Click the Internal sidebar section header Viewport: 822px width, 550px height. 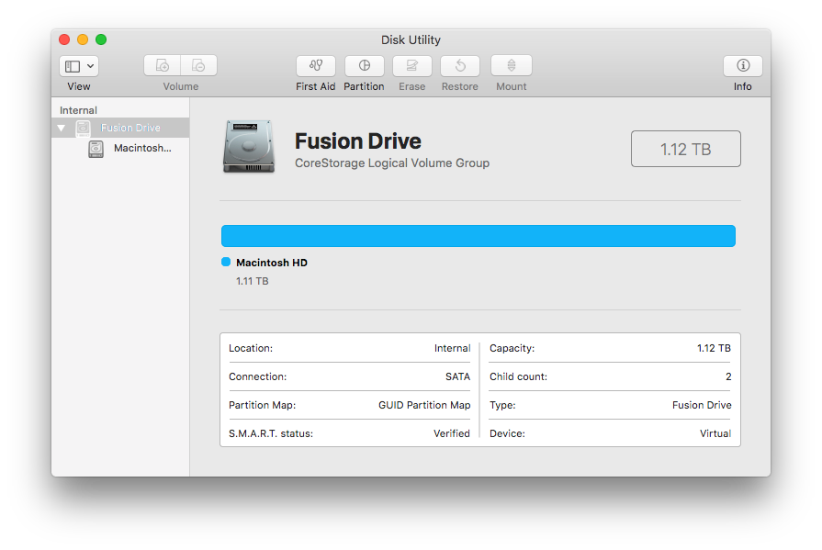[78, 110]
